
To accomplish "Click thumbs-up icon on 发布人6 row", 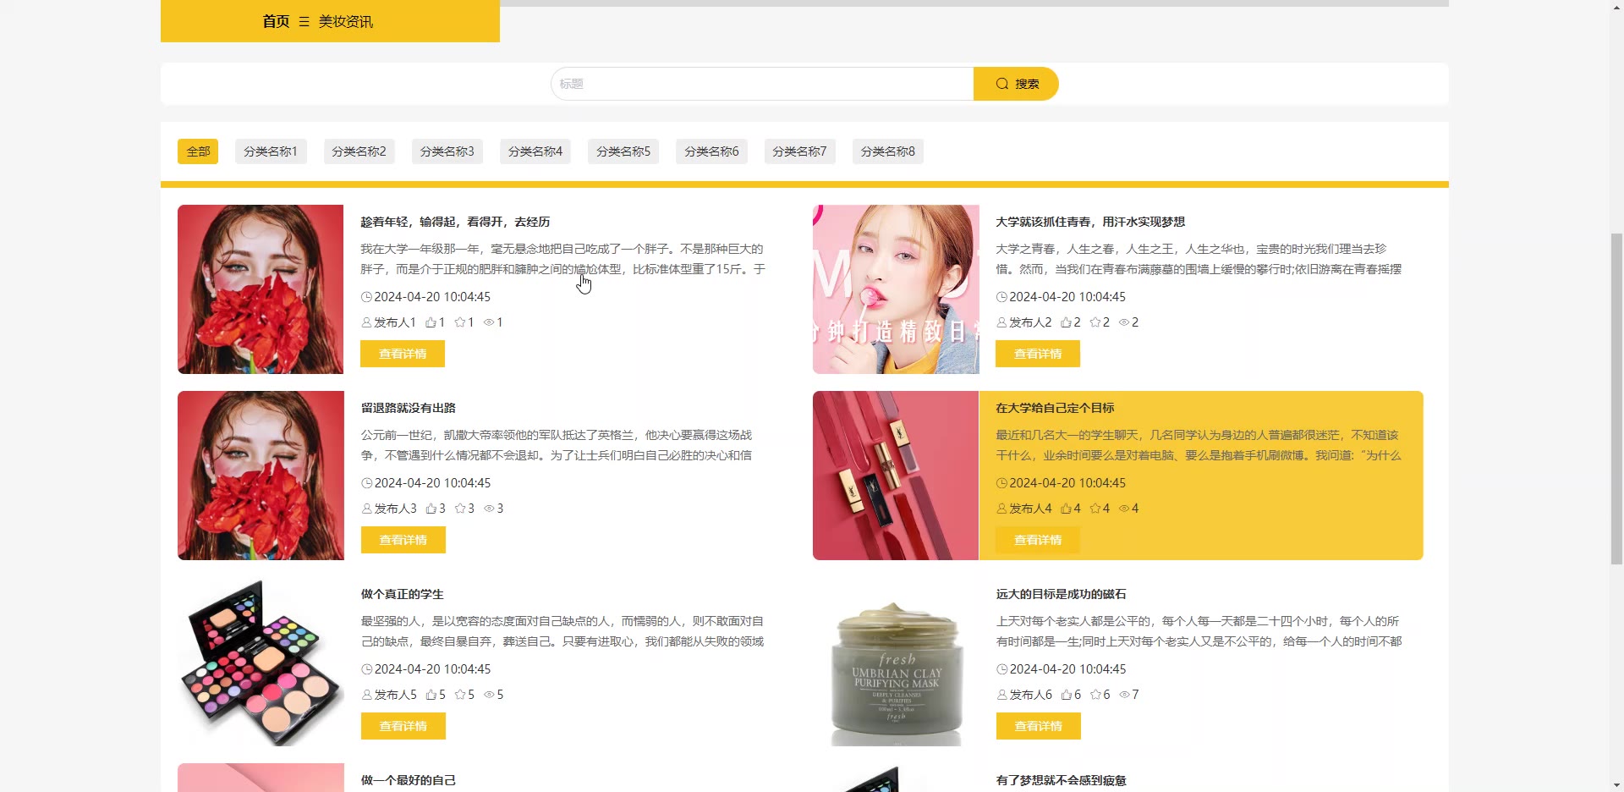I will tap(1067, 695).
